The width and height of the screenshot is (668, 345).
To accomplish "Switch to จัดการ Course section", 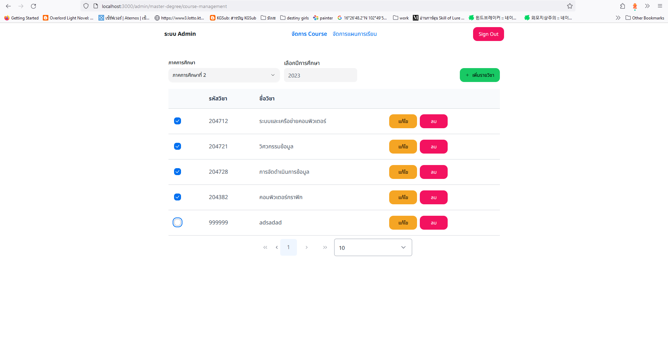I will 309,34.
